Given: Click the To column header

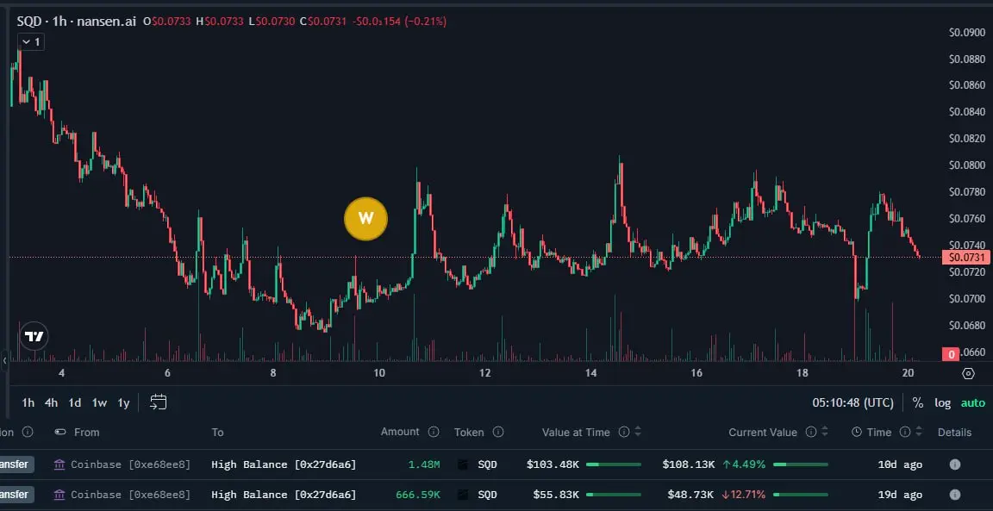Looking at the screenshot, I should pos(217,433).
